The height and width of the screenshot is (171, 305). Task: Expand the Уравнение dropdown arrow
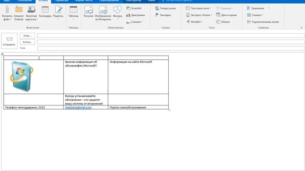pos(269,9)
